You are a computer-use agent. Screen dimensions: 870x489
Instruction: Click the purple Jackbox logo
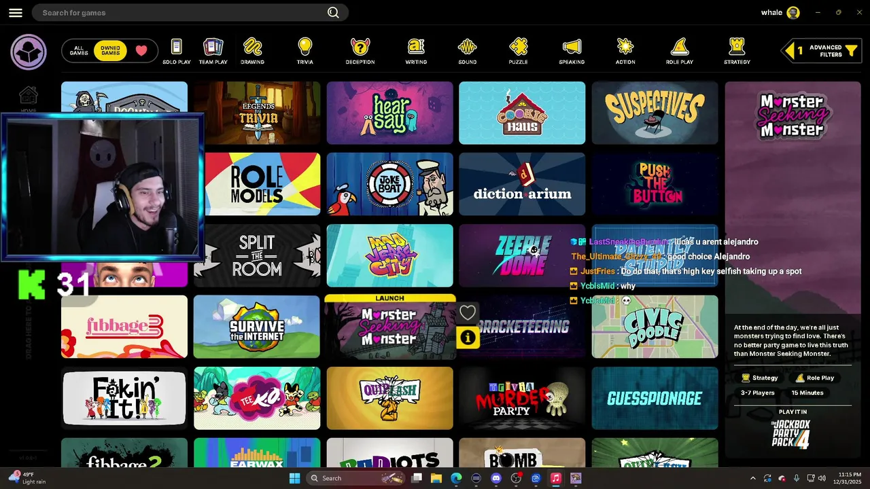pos(29,52)
